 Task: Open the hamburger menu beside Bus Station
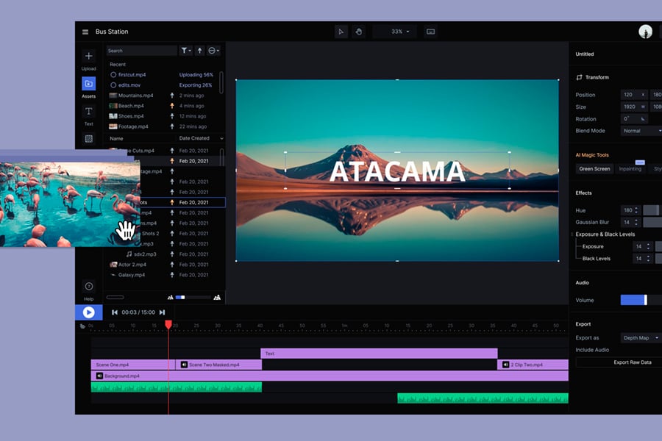(85, 32)
